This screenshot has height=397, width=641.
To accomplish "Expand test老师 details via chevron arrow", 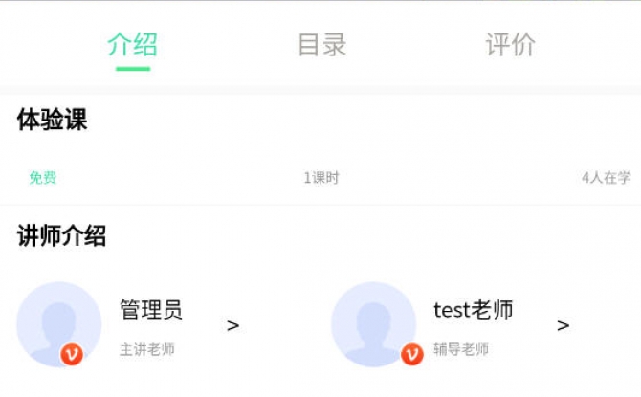I will tap(563, 325).
